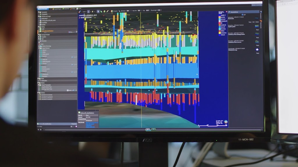Collapse the Geological Models folder
This screenshot has height=167, width=298.
[x=39, y=35]
